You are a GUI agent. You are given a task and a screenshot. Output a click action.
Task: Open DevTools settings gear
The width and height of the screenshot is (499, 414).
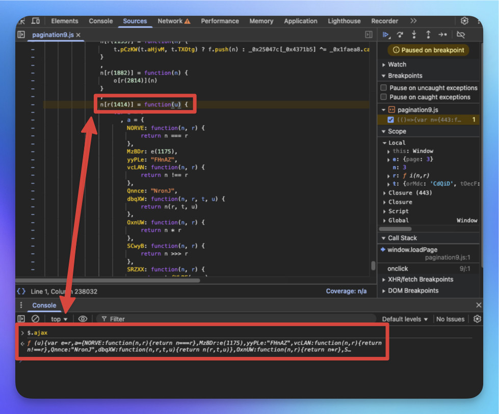pyautogui.click(x=464, y=21)
